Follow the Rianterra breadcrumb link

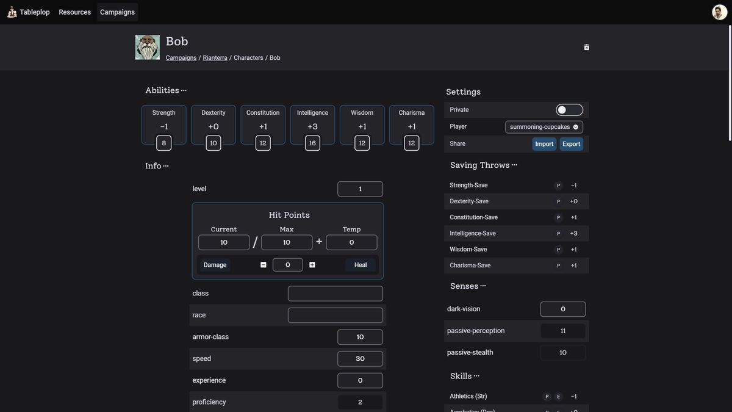215,58
